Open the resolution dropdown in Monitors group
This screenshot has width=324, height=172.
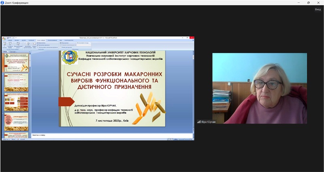[x=84, y=43]
